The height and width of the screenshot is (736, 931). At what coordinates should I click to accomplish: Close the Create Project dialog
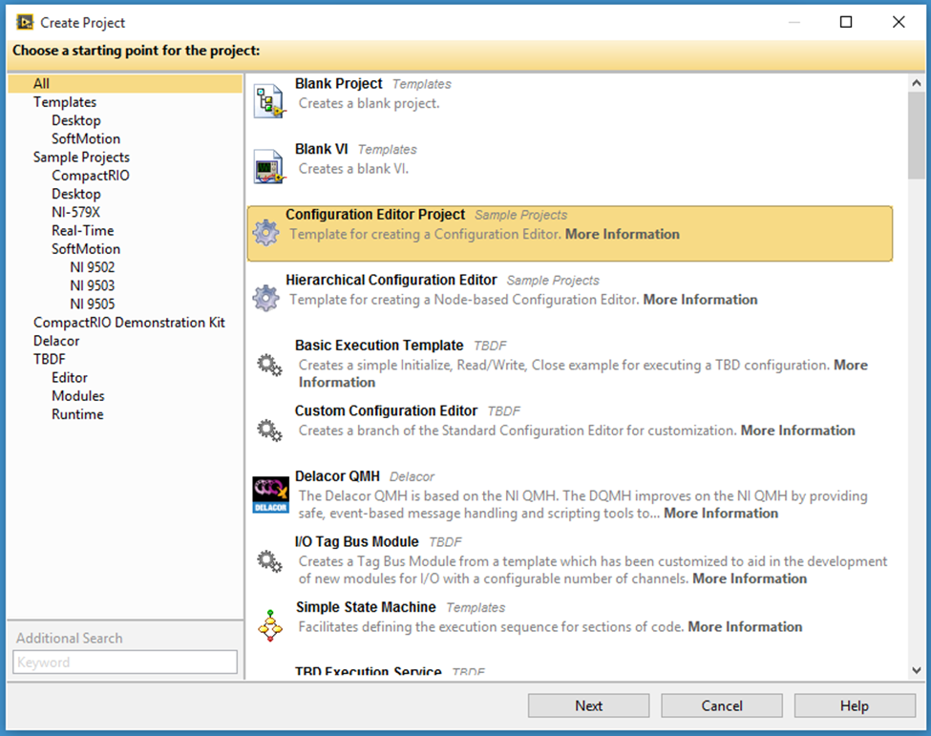[899, 22]
